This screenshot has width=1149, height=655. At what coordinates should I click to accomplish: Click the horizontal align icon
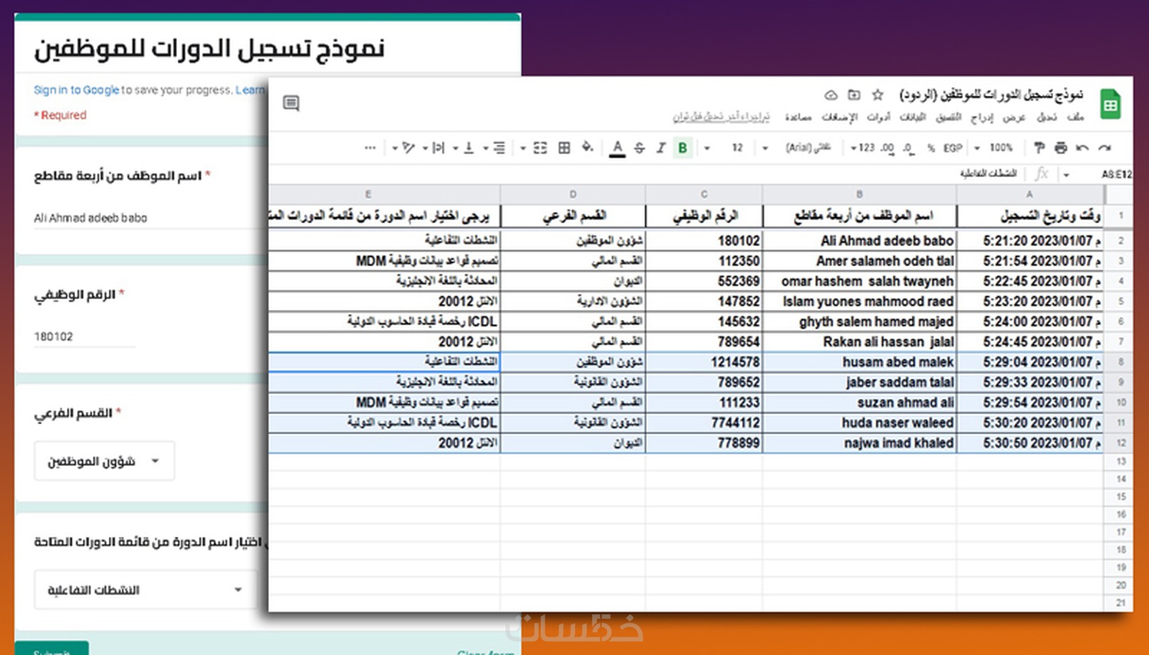(499, 147)
